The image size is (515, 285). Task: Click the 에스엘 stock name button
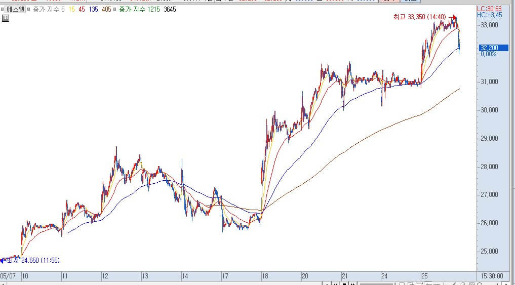[x=15, y=10]
